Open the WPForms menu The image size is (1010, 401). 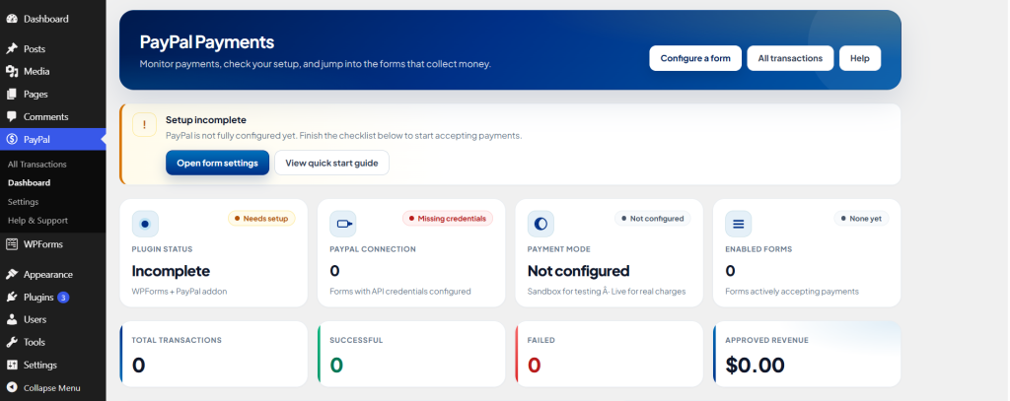pos(53,244)
